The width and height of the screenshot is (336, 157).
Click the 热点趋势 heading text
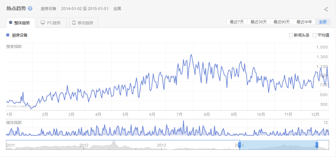16,8
